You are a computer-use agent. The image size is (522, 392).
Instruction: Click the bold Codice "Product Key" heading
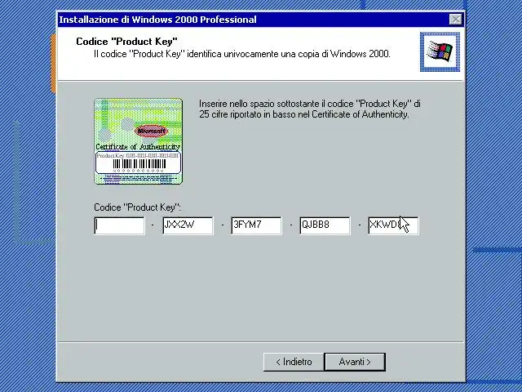pos(126,42)
